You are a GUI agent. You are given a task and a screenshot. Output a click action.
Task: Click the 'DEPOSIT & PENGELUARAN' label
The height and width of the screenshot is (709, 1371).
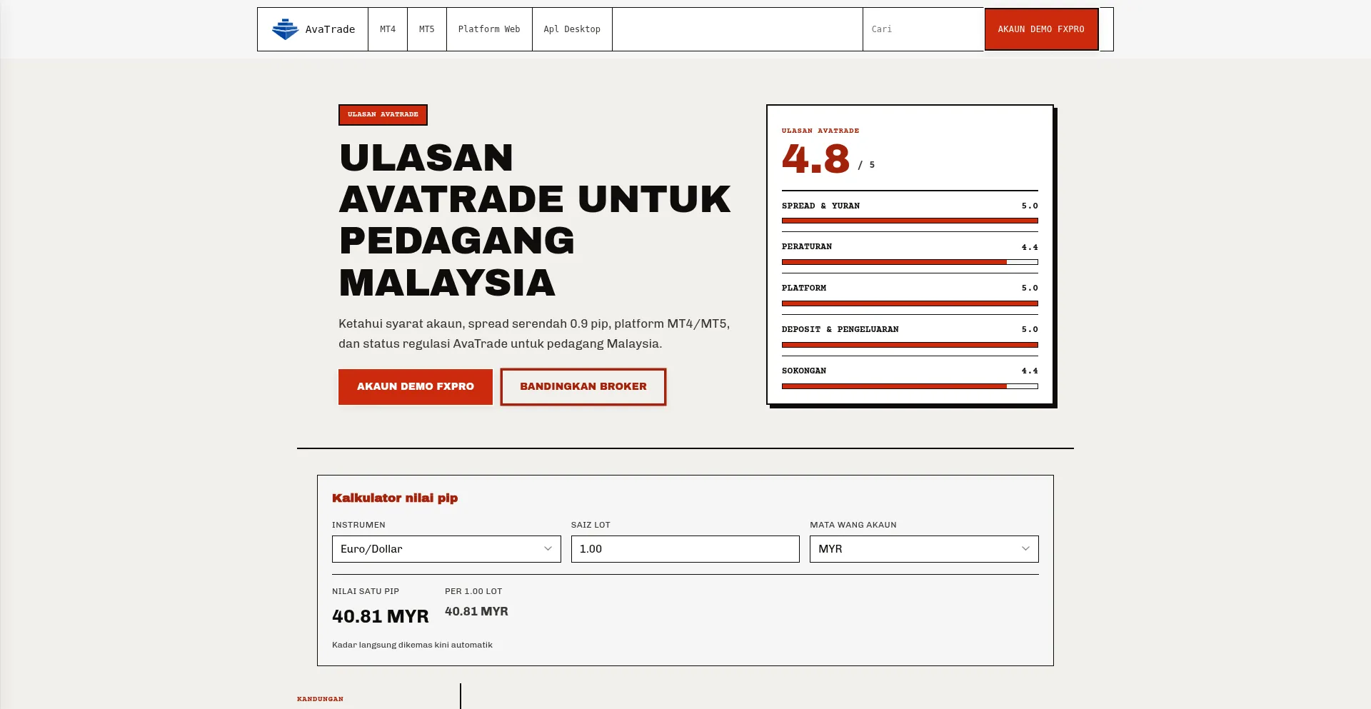(x=840, y=329)
